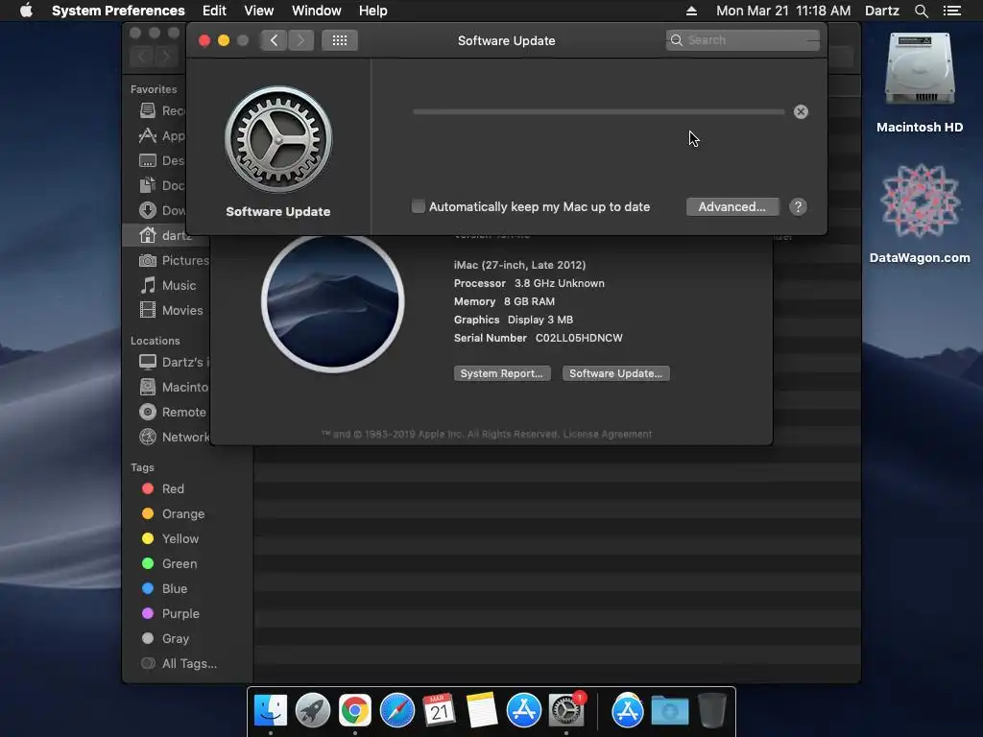The width and height of the screenshot is (983, 737).
Task: Open the License Agreement link
Action: 608,435
